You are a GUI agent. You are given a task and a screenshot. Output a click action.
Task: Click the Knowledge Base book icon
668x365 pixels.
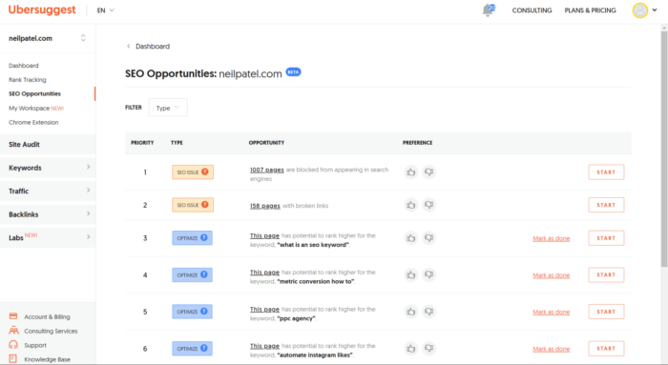point(13,358)
